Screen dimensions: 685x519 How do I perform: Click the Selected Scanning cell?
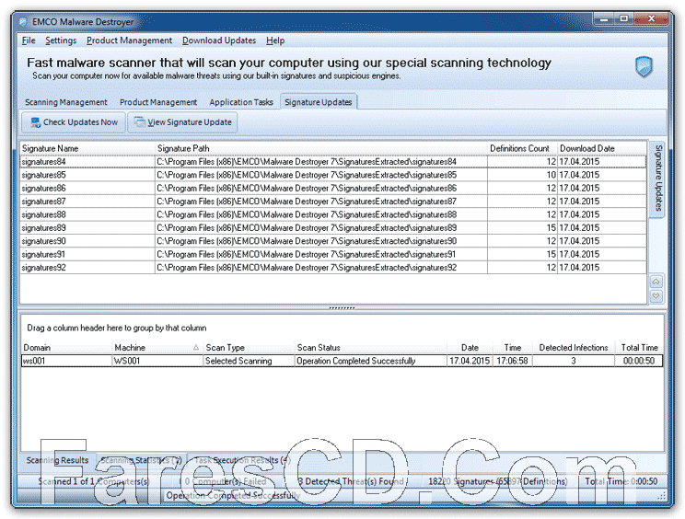point(249,361)
